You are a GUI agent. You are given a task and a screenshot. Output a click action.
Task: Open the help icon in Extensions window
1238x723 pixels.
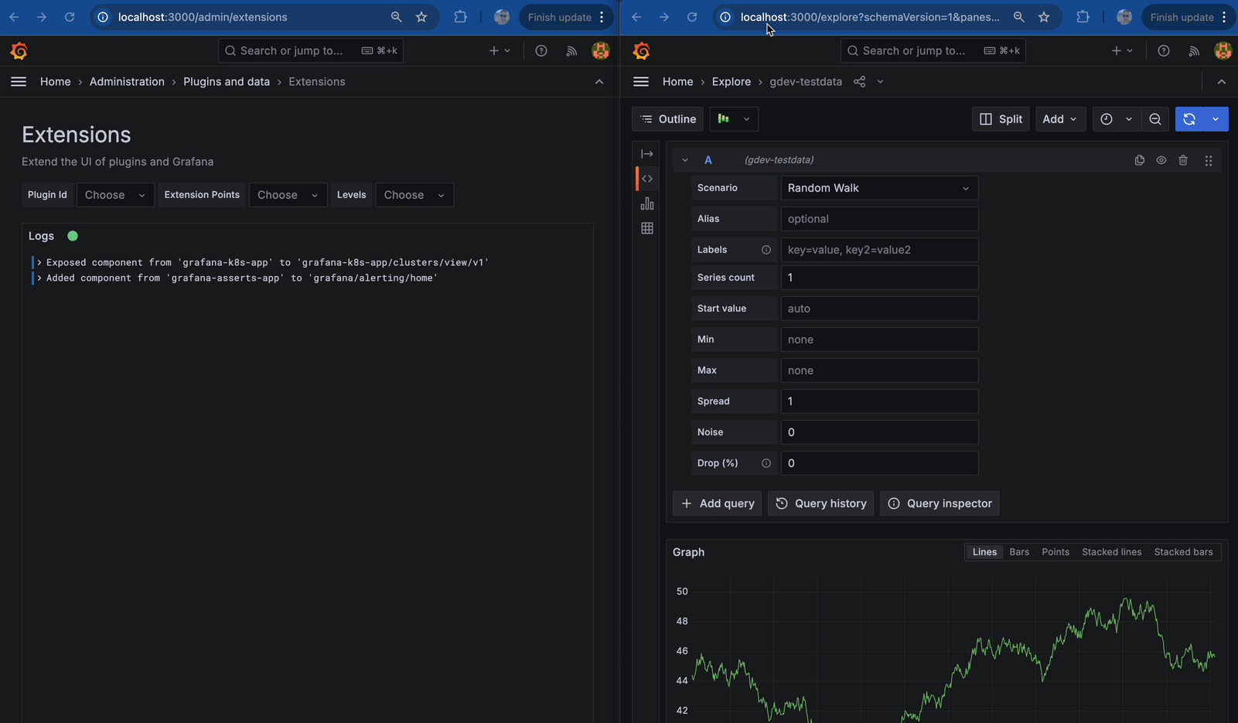click(x=541, y=51)
